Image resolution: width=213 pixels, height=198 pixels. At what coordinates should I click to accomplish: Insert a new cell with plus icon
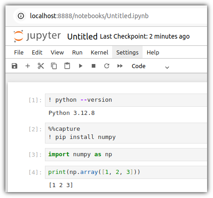[28, 66]
